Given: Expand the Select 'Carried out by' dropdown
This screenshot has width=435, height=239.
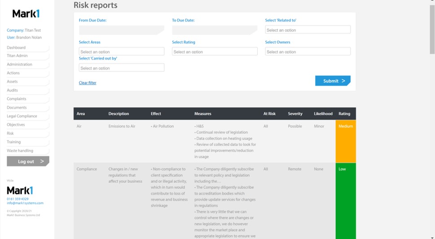Looking at the screenshot, I should pos(121,68).
